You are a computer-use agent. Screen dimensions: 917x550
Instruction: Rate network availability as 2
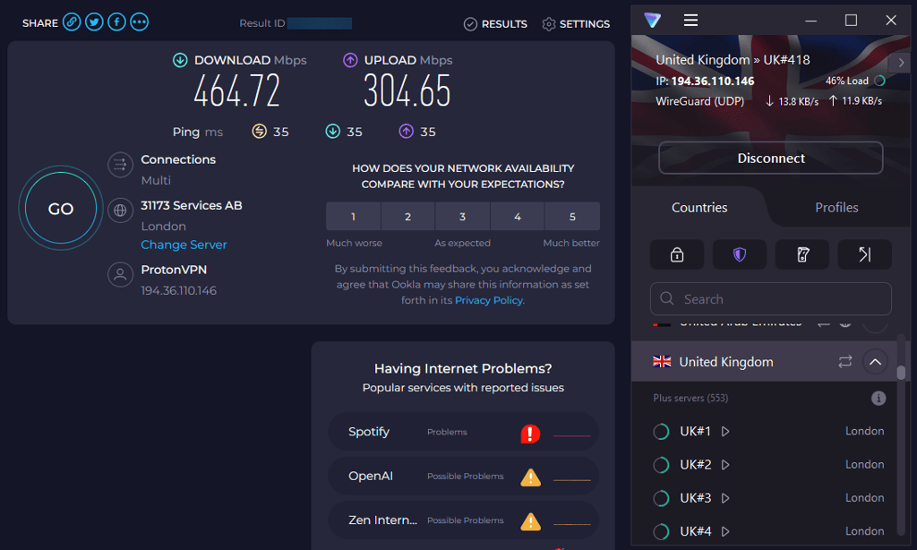point(407,217)
